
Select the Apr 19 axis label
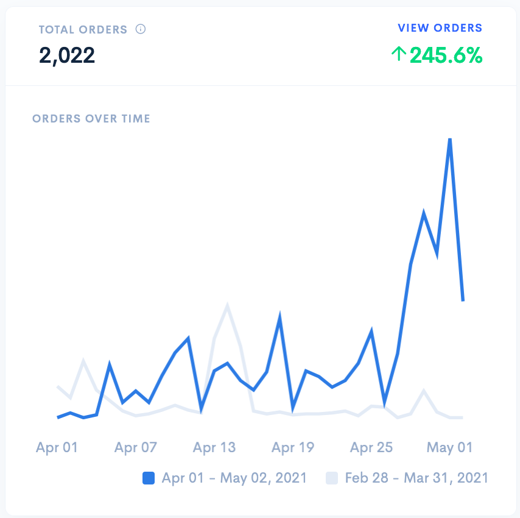pos(293,447)
